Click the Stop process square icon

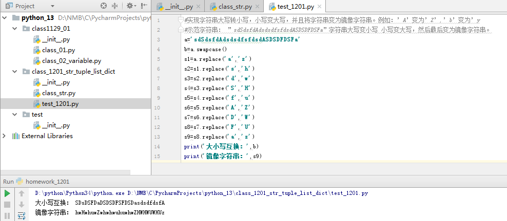click(x=7, y=205)
